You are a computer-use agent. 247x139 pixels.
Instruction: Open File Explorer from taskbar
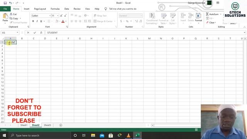(x=93, y=136)
